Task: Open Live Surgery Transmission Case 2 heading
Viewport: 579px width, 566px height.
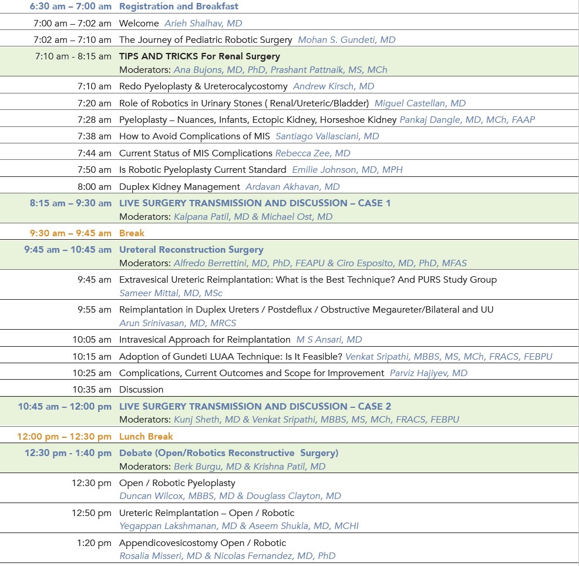Action: (x=255, y=407)
